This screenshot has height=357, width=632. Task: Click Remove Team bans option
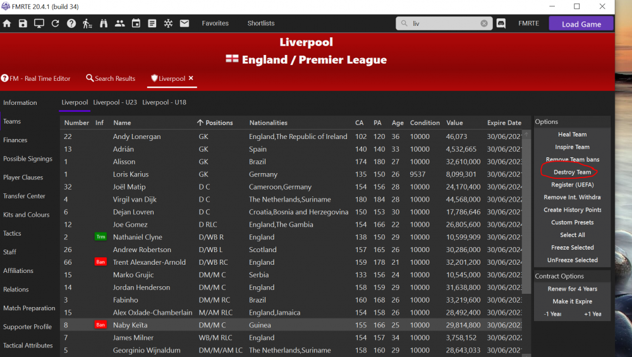[x=573, y=160]
